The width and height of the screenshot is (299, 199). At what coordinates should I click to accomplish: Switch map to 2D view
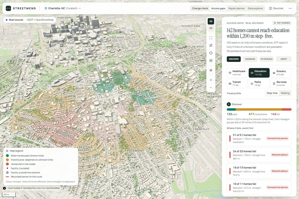(x=211, y=28)
